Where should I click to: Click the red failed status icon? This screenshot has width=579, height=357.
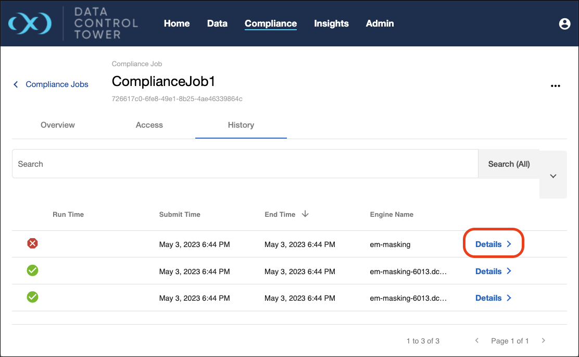33,243
